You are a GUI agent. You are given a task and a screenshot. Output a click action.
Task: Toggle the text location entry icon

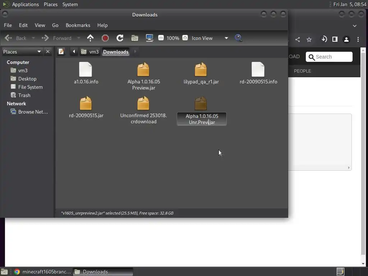[x=61, y=52]
